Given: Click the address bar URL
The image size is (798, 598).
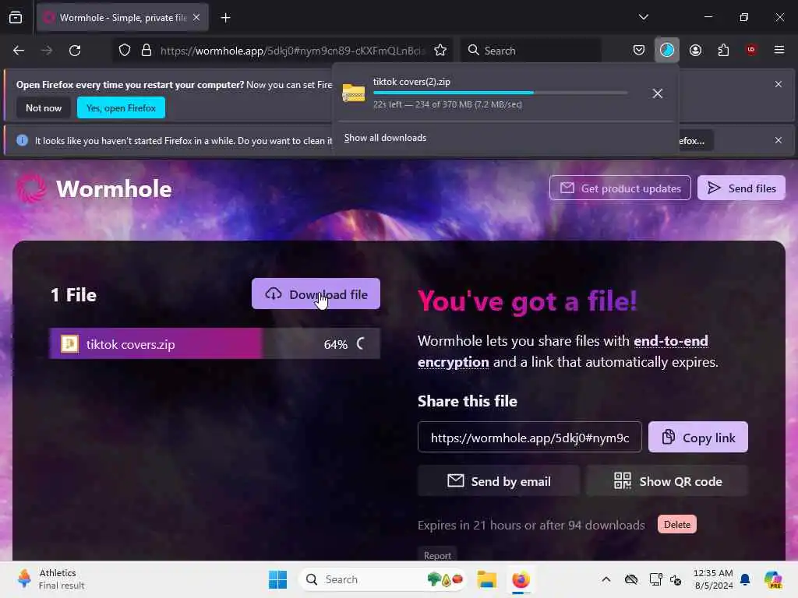Looking at the screenshot, I should point(293,51).
